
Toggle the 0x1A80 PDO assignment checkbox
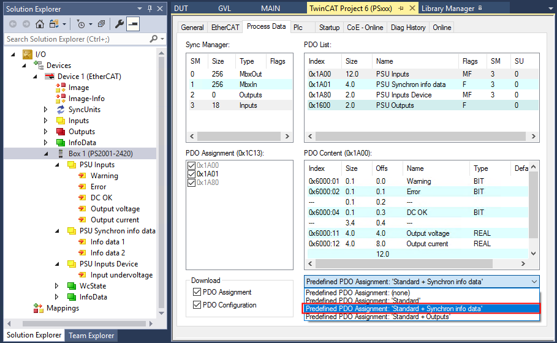(191, 183)
